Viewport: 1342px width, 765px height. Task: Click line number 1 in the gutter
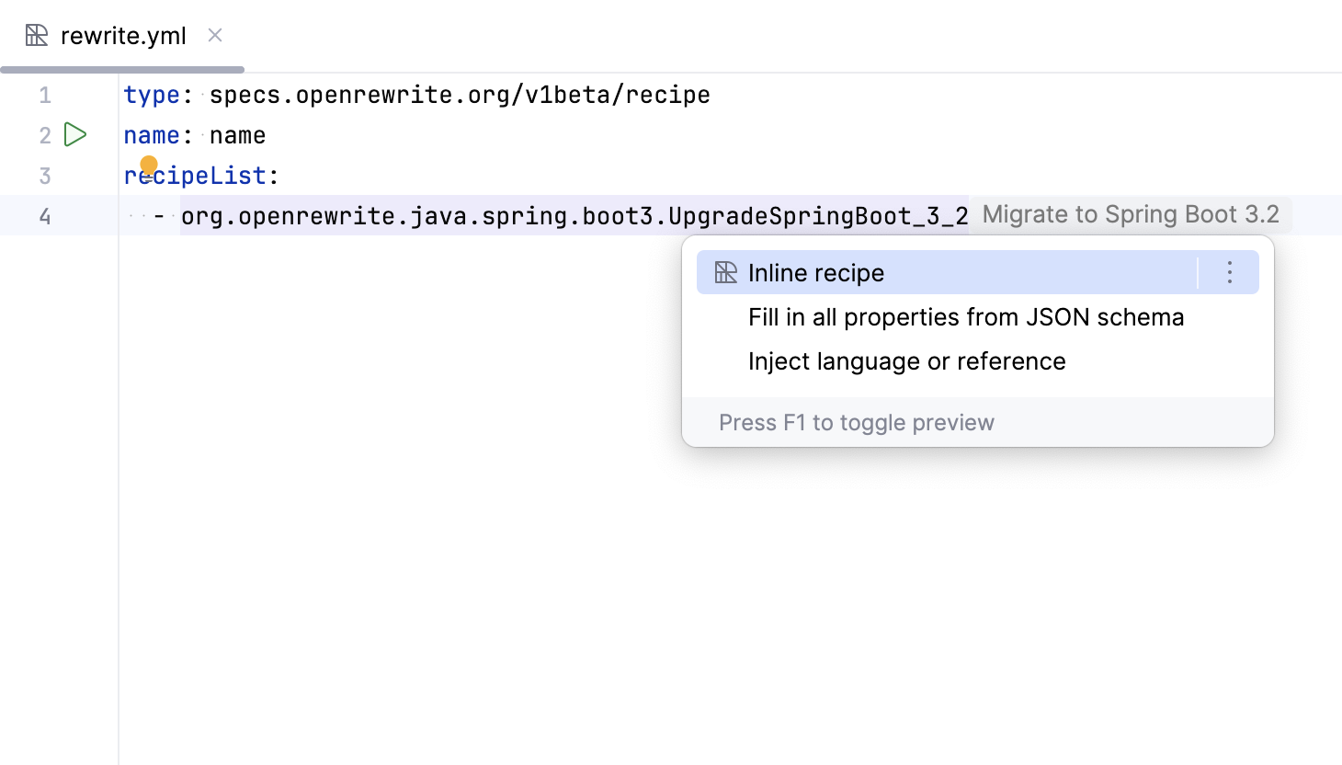click(44, 95)
